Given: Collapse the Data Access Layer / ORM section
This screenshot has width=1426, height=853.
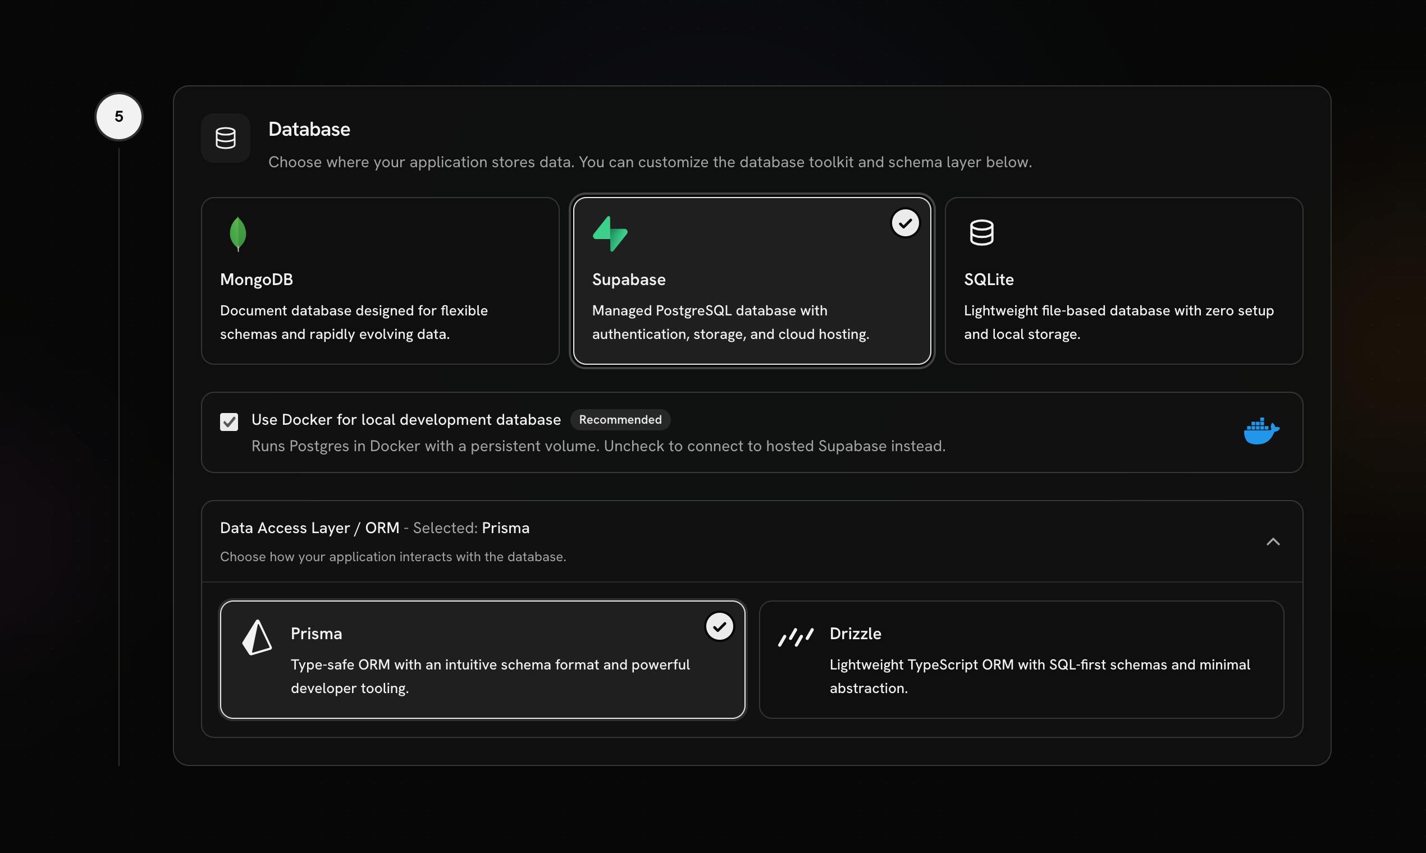Looking at the screenshot, I should click(1273, 542).
